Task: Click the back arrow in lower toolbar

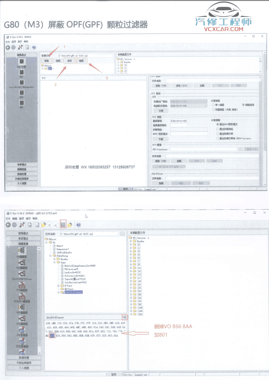Action: (8, 225)
